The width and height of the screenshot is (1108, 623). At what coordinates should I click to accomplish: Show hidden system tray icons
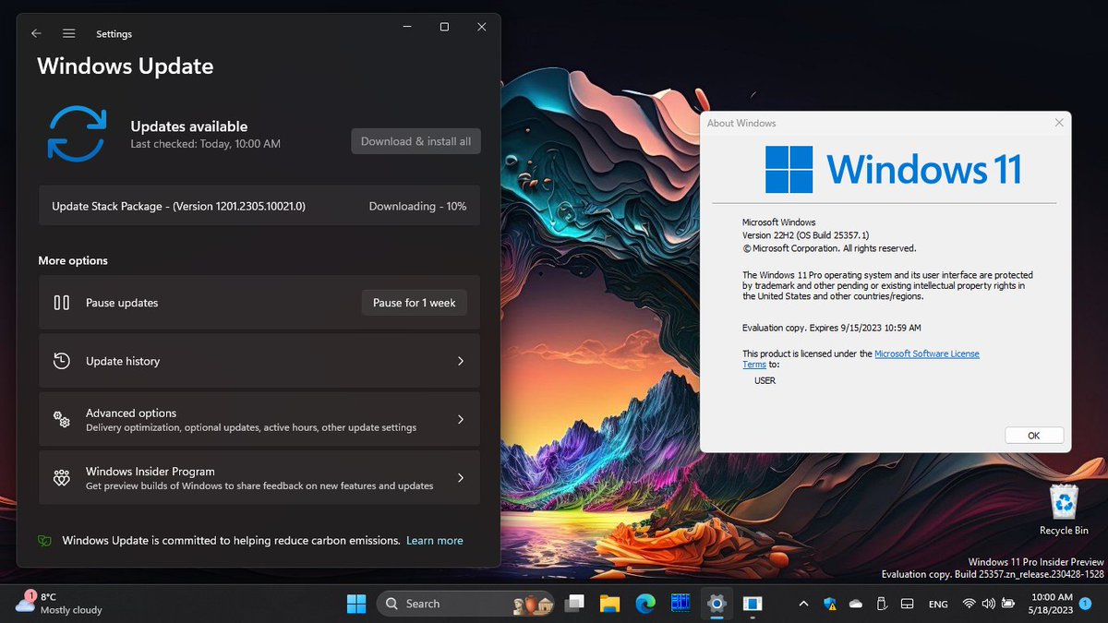tap(803, 604)
